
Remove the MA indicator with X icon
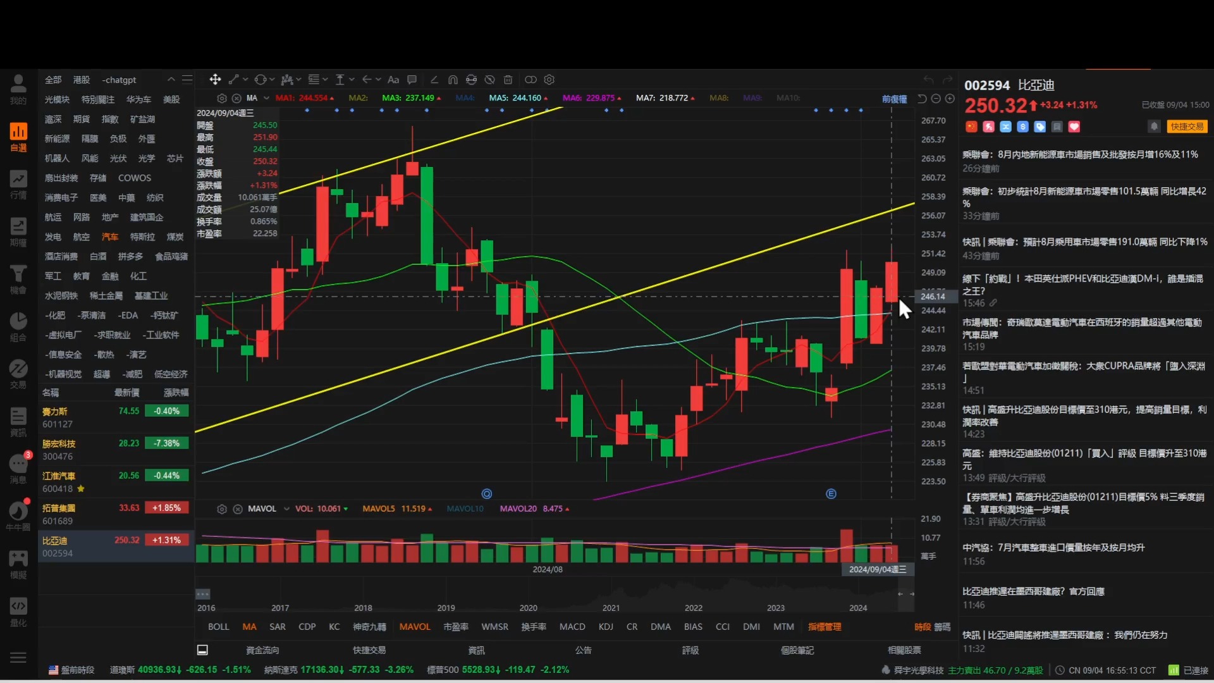tap(236, 98)
